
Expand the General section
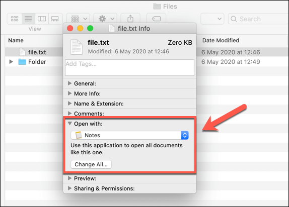[x=69, y=83]
